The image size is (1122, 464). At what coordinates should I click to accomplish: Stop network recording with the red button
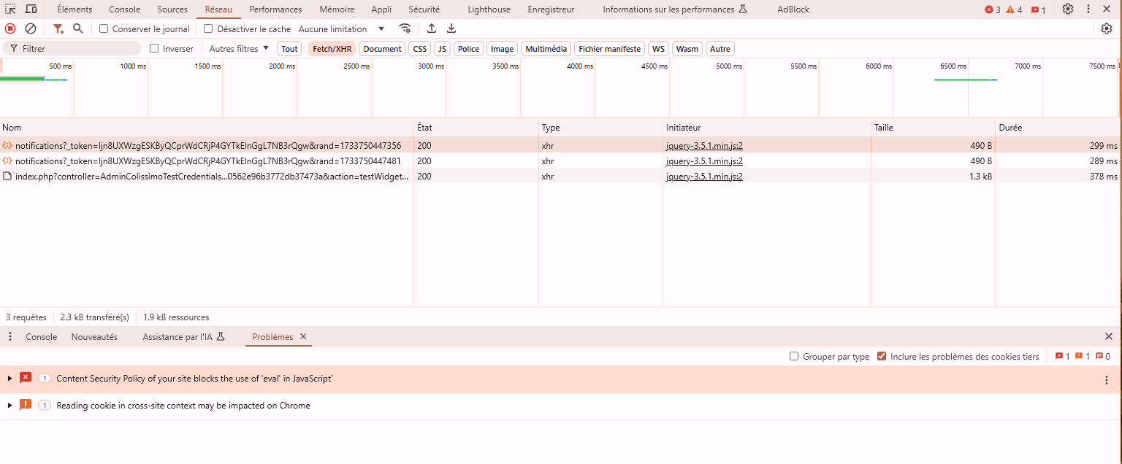(10, 28)
